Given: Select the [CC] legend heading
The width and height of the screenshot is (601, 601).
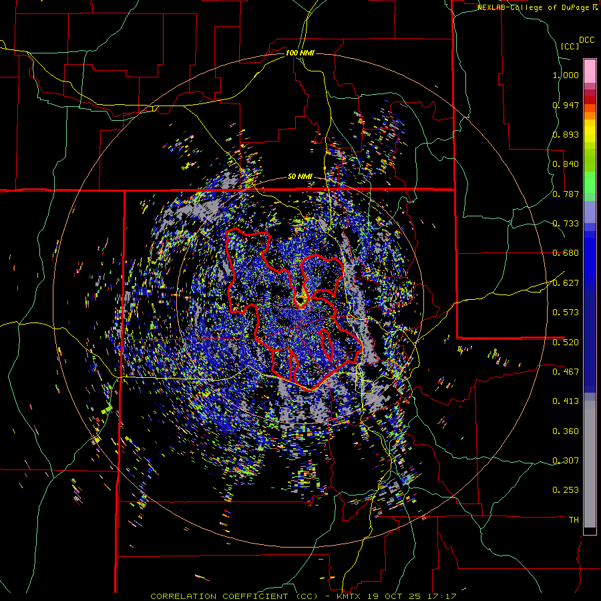Looking at the screenshot, I should pos(570,46).
